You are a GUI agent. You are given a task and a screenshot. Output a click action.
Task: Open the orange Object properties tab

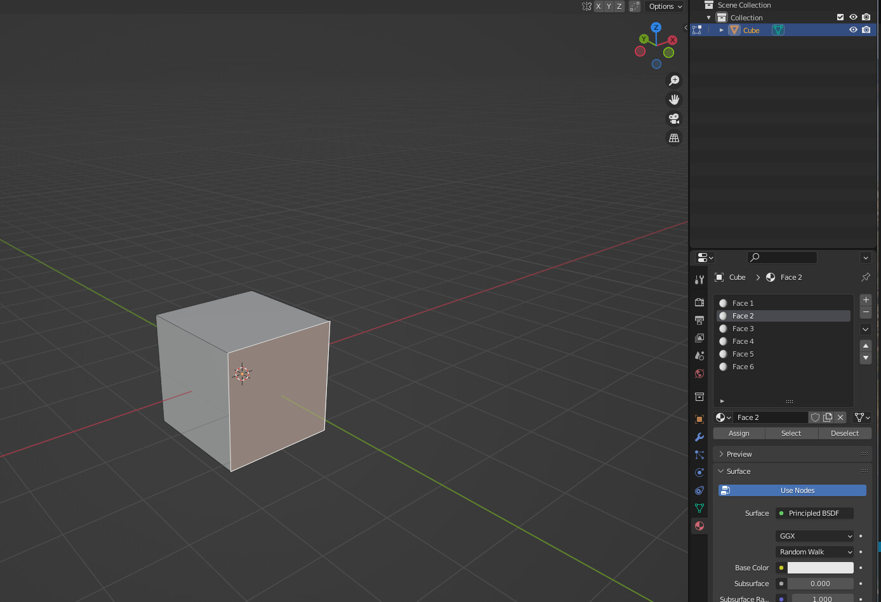[699, 418]
